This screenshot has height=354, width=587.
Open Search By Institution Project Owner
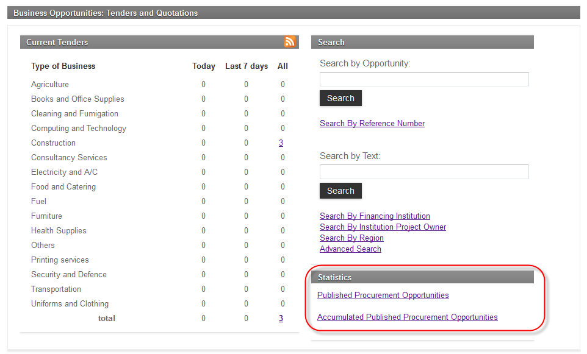[x=383, y=227]
